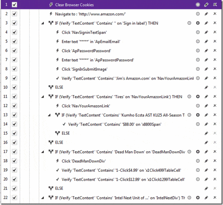Click the dark circle icon on row 3
The width and height of the screenshot is (223, 205).
point(198,23)
